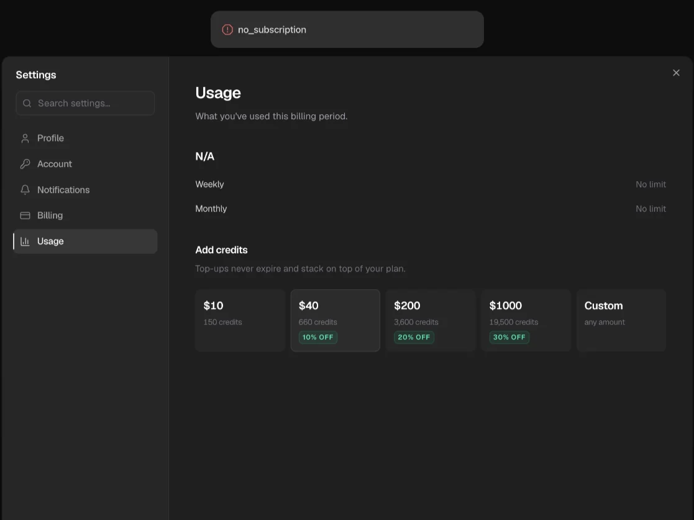Go to Account settings
The width and height of the screenshot is (694, 520).
click(85, 164)
